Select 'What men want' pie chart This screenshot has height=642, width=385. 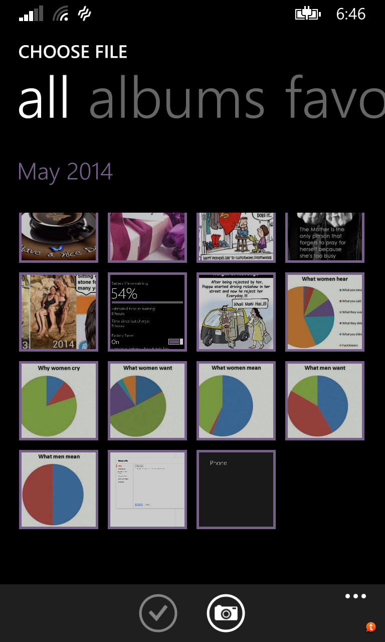coord(325,401)
